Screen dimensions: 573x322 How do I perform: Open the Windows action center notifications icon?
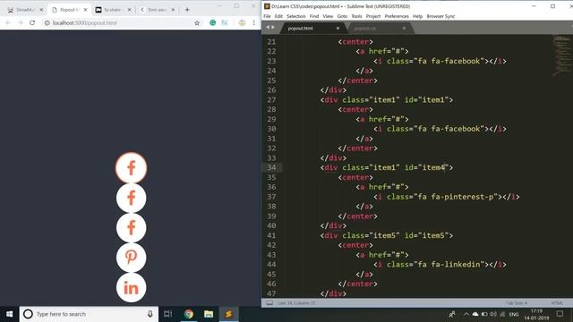click(x=560, y=314)
